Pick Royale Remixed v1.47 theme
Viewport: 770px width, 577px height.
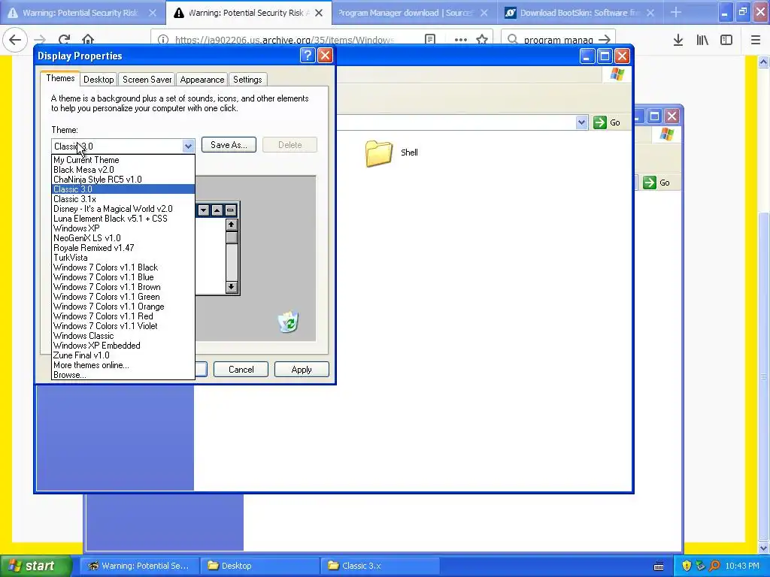pyautogui.click(x=123, y=248)
